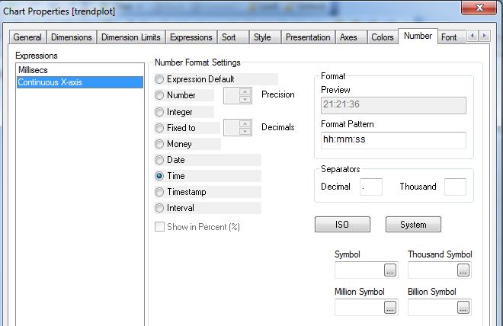Image resolution: width=503 pixels, height=326 pixels.
Task: Click Decimals value box
Action: coord(232,127)
